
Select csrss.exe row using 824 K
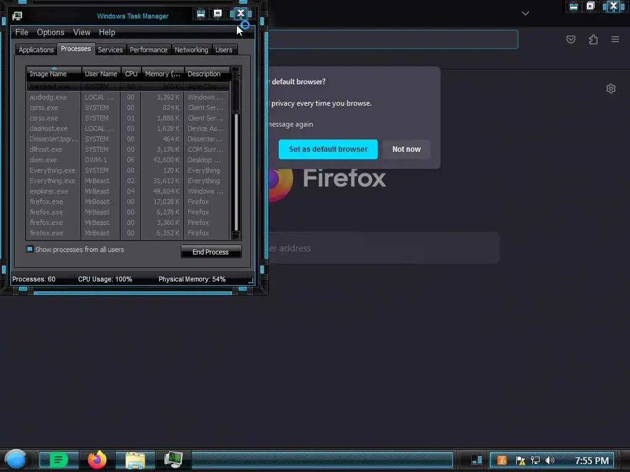[128, 108]
